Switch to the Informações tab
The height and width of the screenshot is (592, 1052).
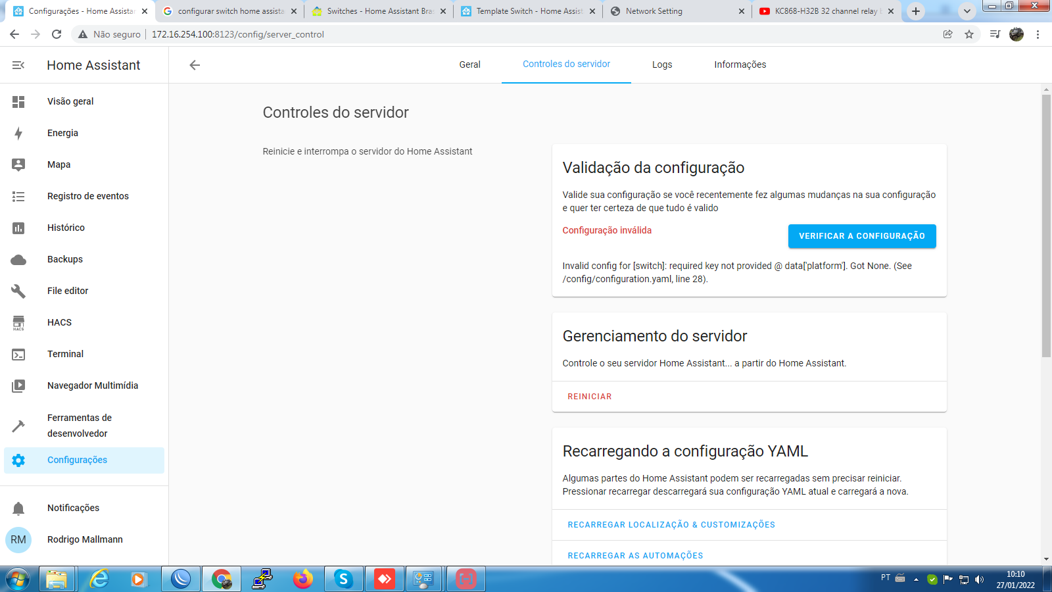point(740,64)
